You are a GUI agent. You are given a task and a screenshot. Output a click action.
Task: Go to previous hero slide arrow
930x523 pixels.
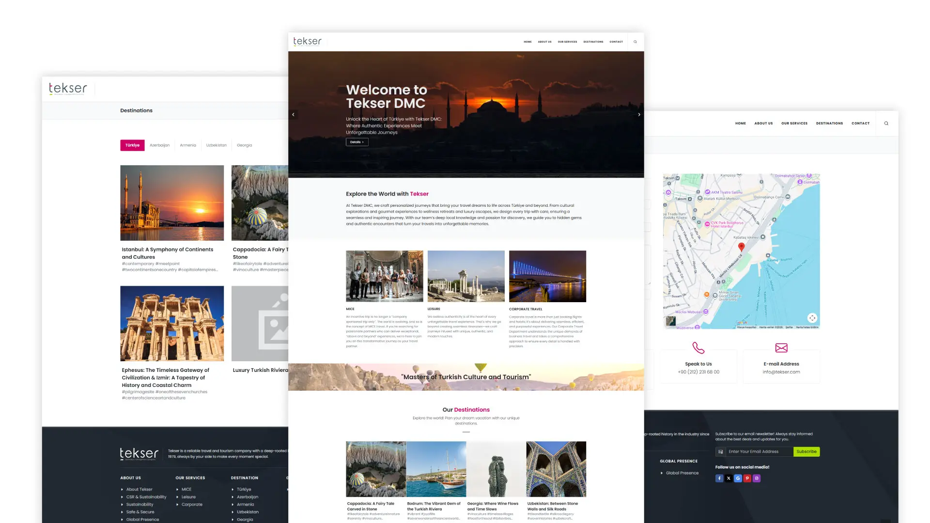pyautogui.click(x=293, y=115)
